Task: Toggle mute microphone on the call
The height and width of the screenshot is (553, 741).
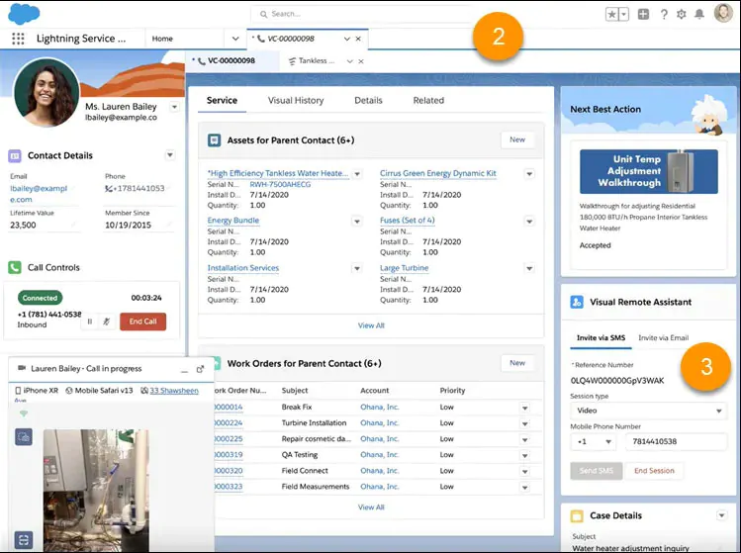Action: [106, 322]
